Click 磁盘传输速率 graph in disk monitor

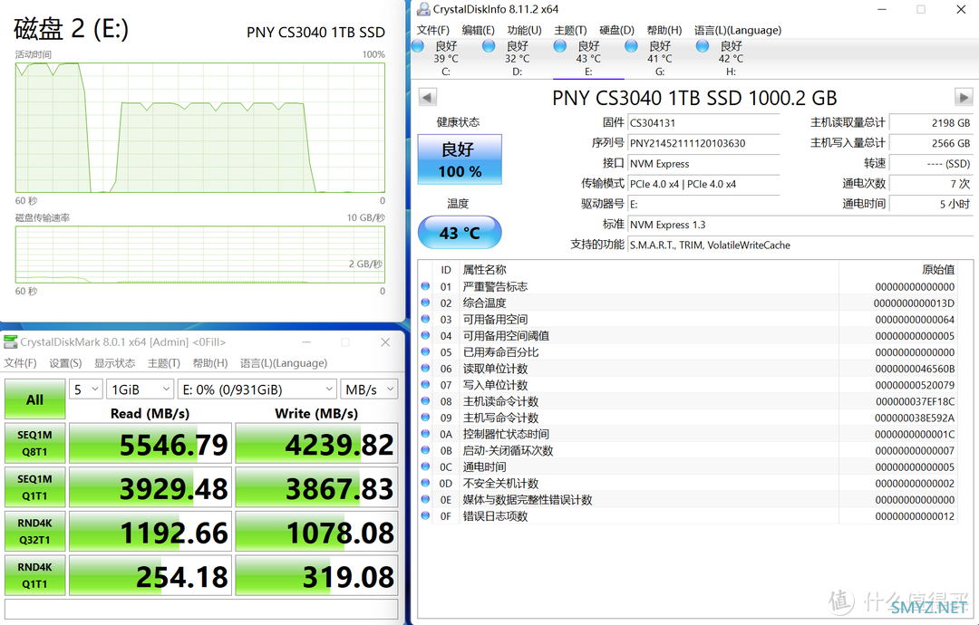[x=199, y=255]
